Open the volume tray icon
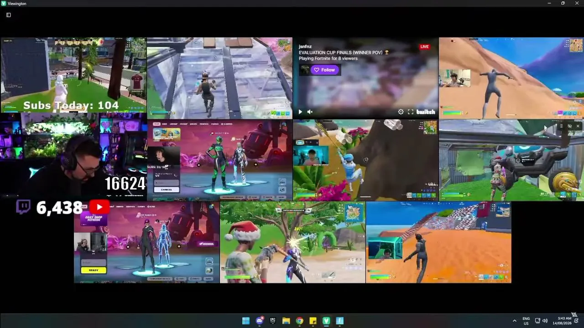The width and height of the screenshot is (584, 328). coord(545,321)
